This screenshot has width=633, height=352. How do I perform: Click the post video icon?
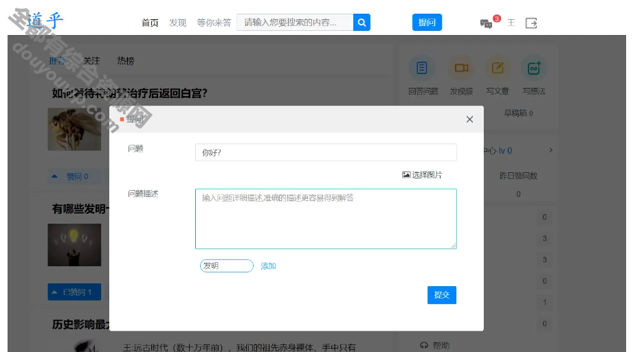(x=461, y=68)
